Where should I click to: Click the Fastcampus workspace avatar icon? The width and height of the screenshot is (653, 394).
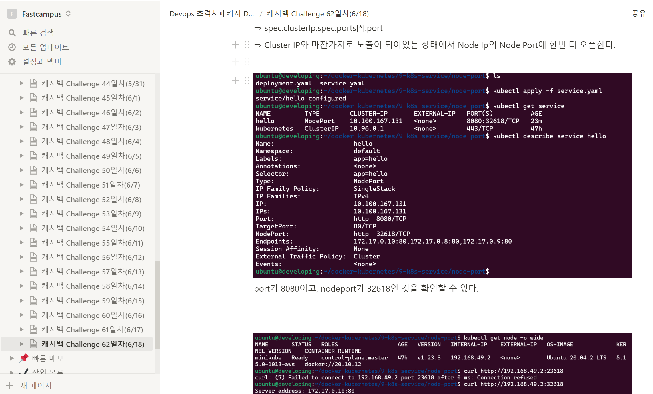pos(12,14)
